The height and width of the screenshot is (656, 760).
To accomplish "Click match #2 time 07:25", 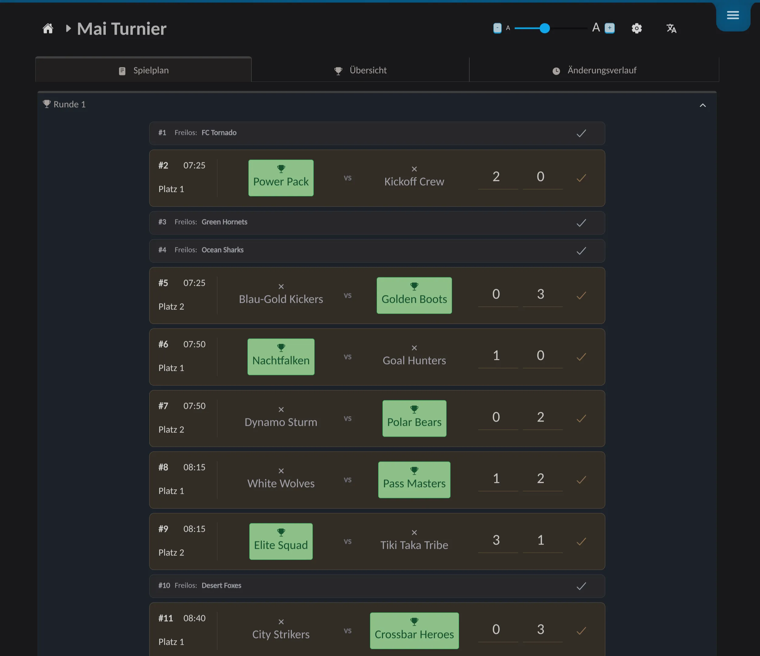I will (194, 166).
